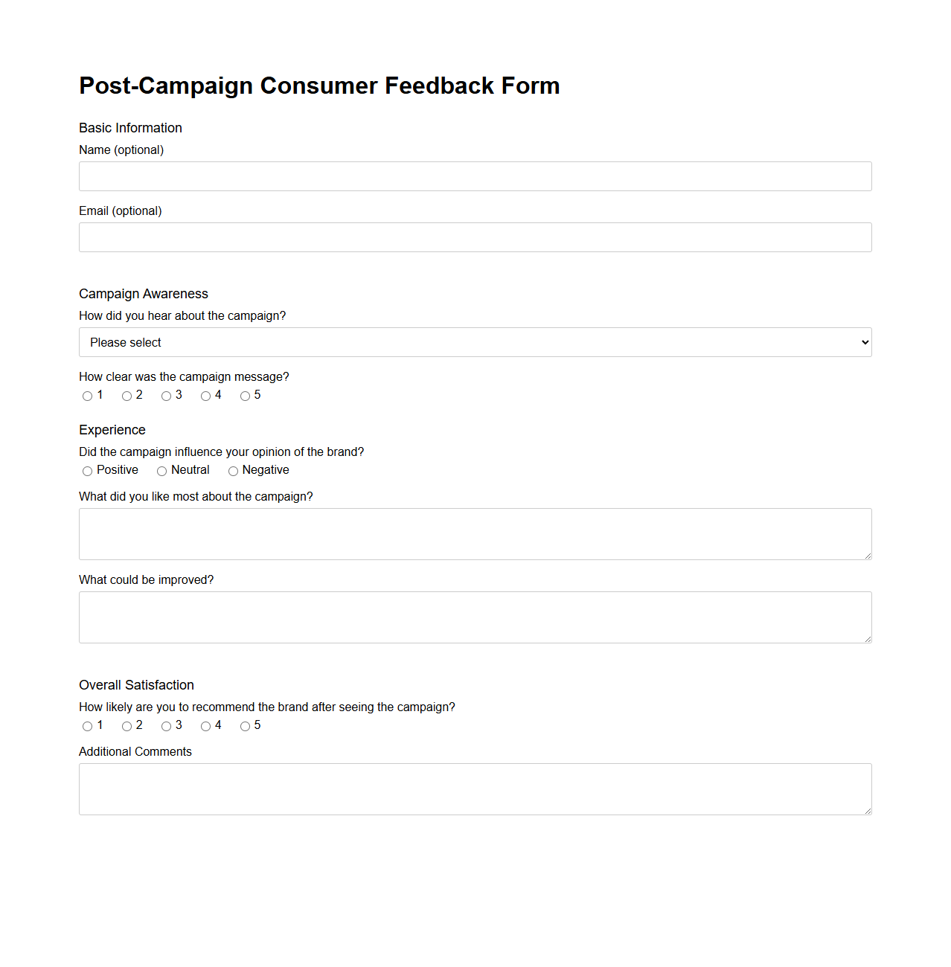This screenshot has height=967, width=951.
Task: Select rating 4 for recommendation likelihood
Action: 205,726
